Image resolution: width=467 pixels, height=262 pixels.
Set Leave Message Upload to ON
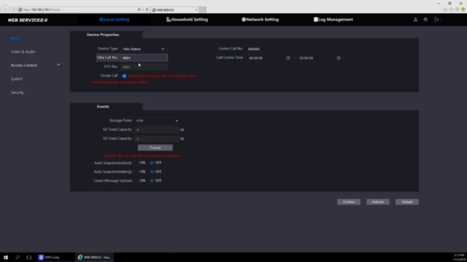click(136, 181)
